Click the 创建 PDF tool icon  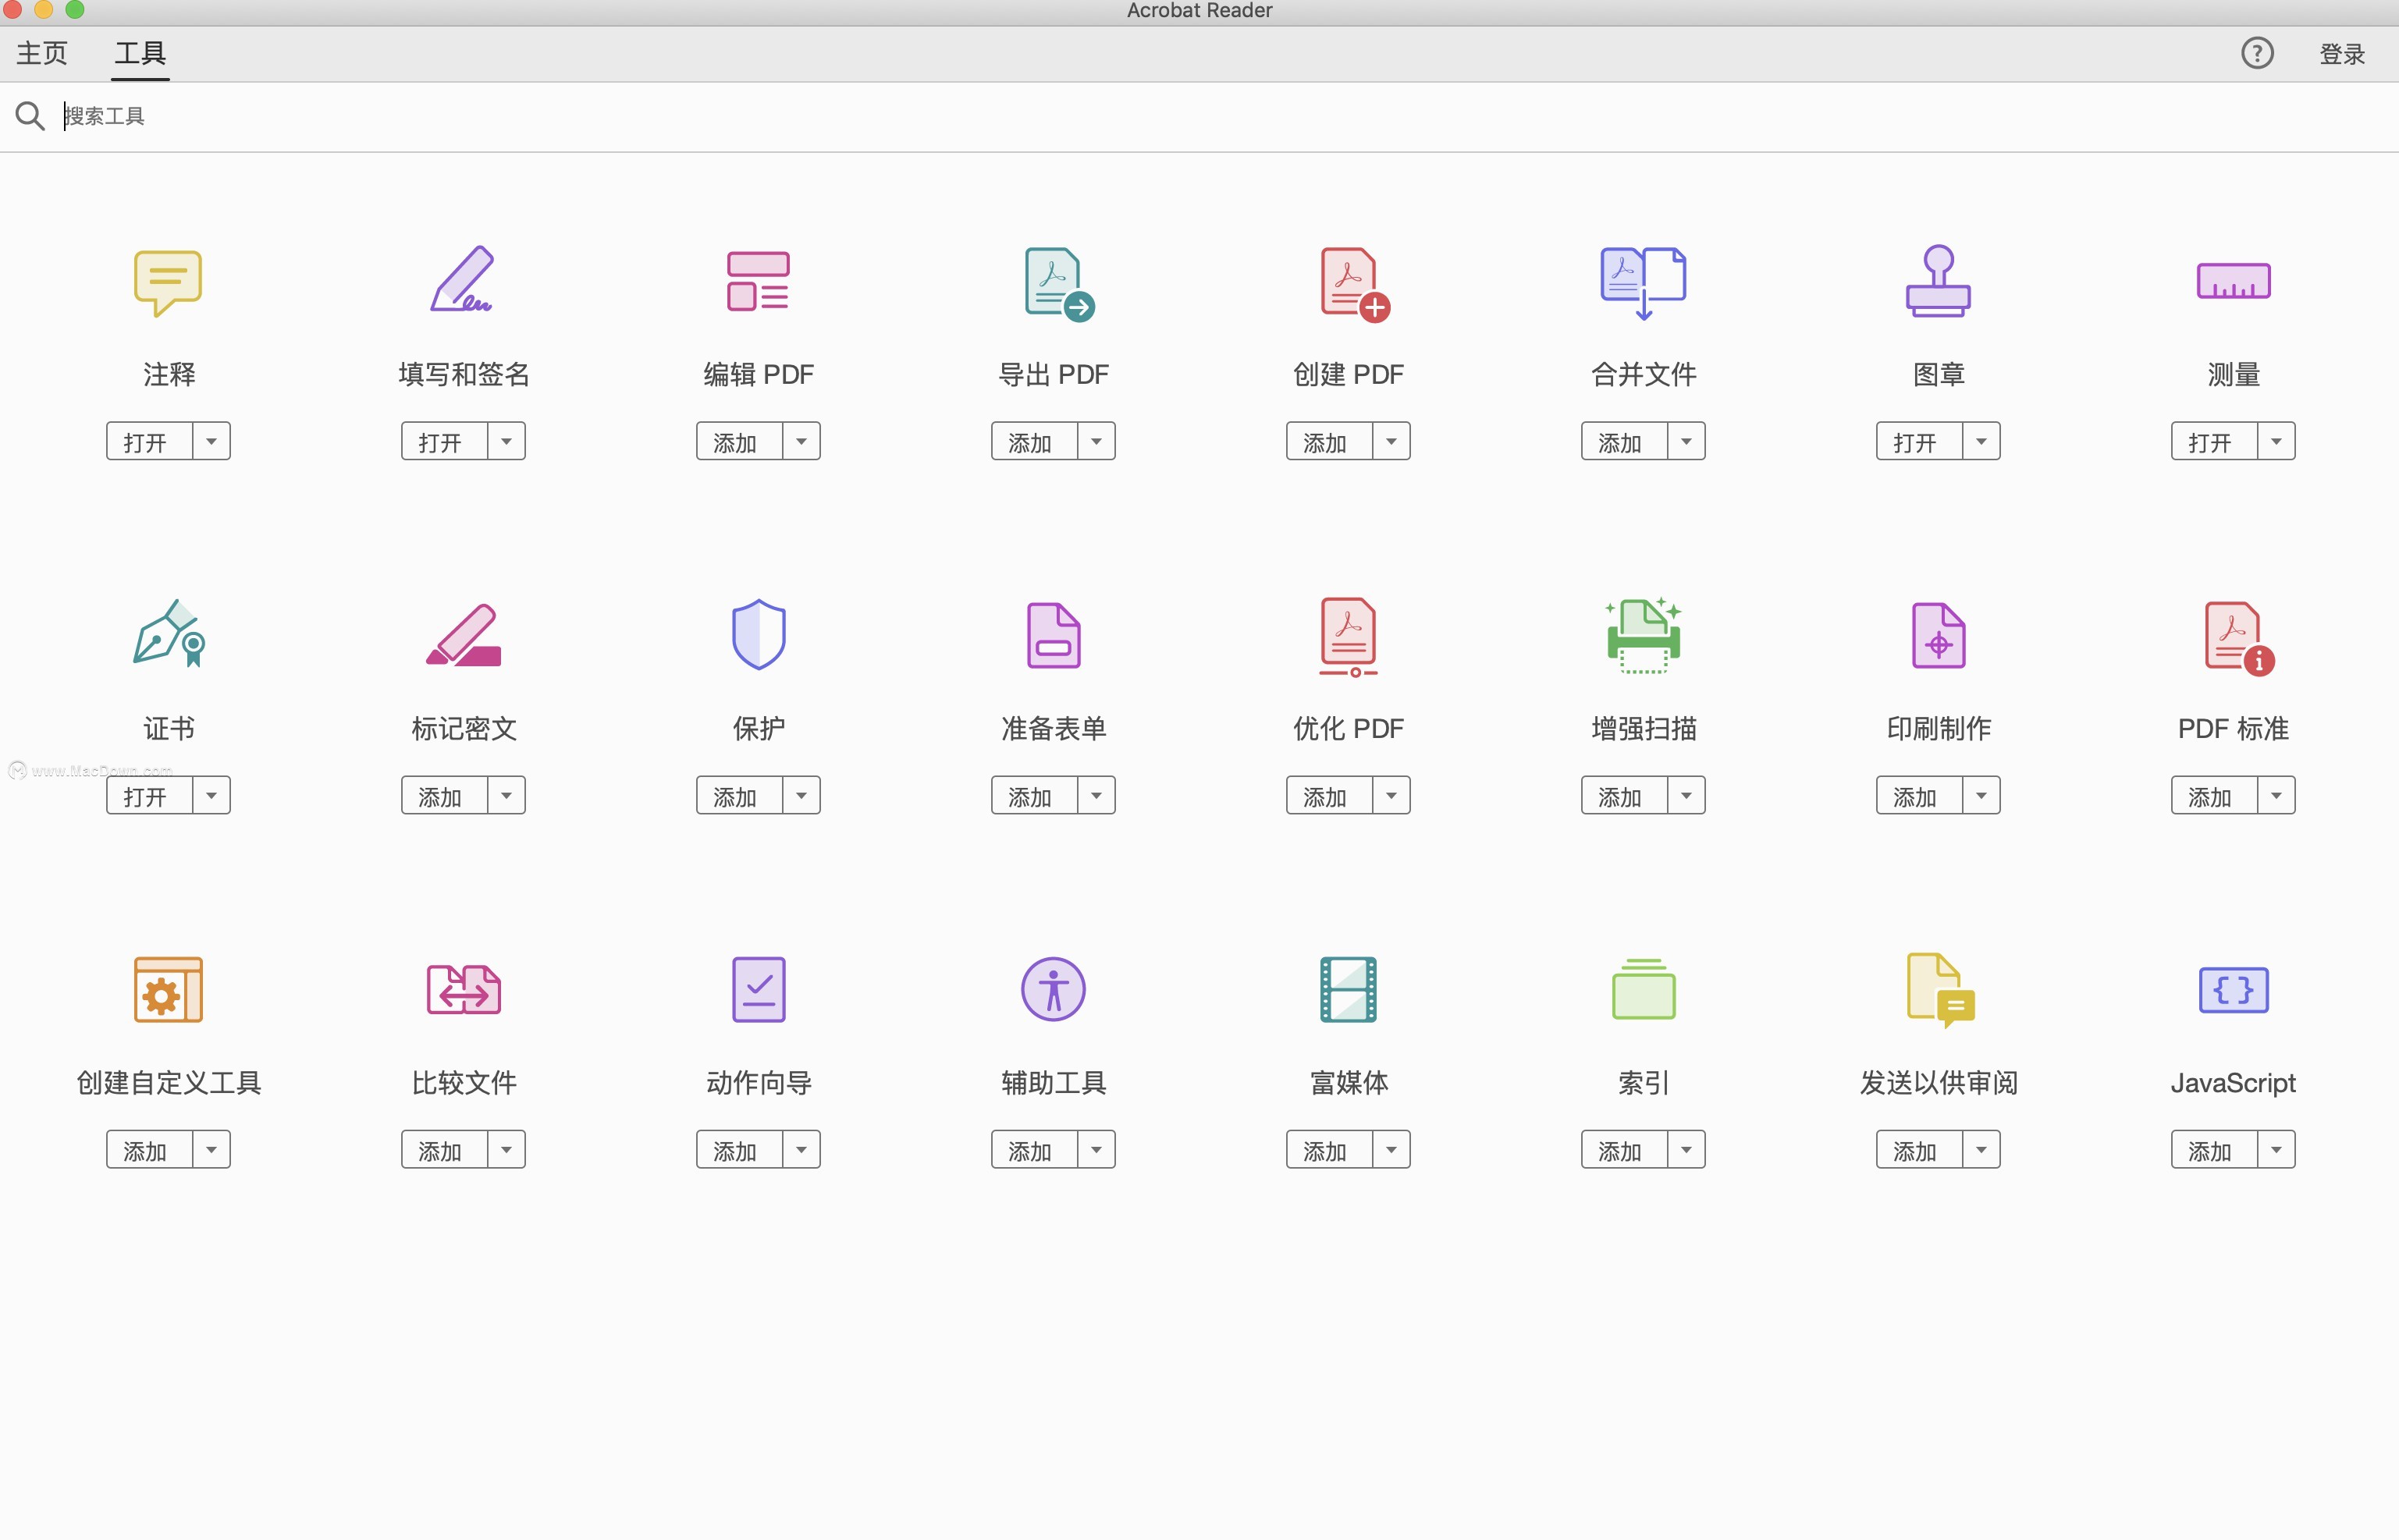pyautogui.click(x=1355, y=284)
